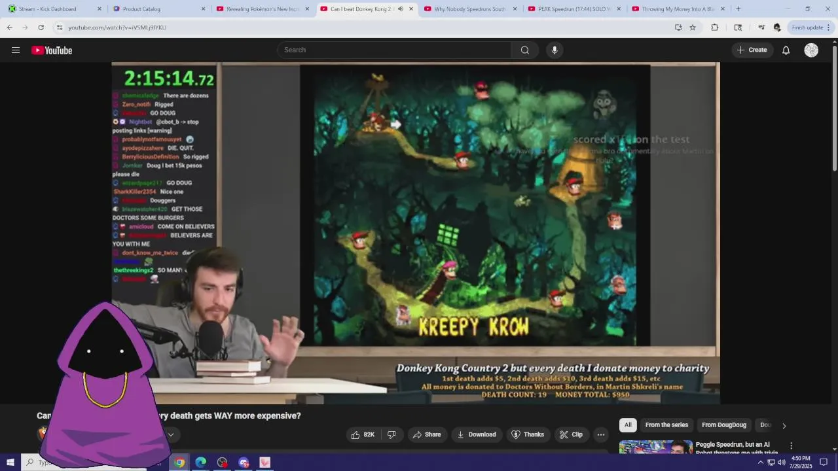
Task: Open Chrome profile avatar
Action: click(777, 27)
